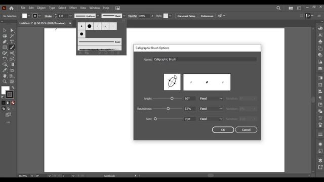Open the Arrange Documents icon

click(x=291, y=8)
